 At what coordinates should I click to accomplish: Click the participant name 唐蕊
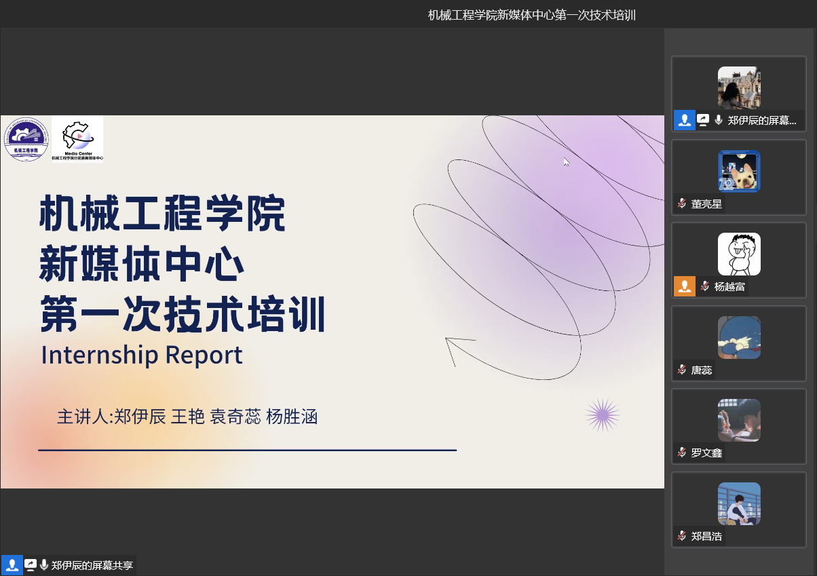(x=702, y=370)
